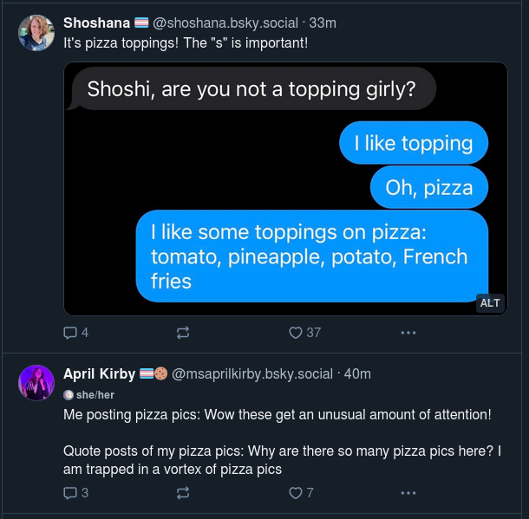Open the 40m timestamp on April's post
Viewport: 529px width, 519px height.
pyautogui.click(x=357, y=373)
